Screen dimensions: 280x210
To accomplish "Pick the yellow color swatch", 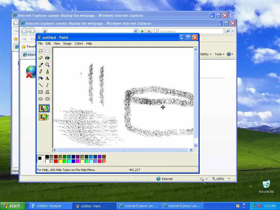I will point(60,161).
